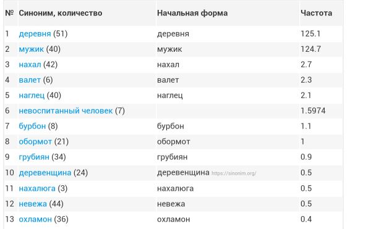The height and width of the screenshot is (229, 371).
Task: Open the наглец synonym entry
Action: pos(32,96)
